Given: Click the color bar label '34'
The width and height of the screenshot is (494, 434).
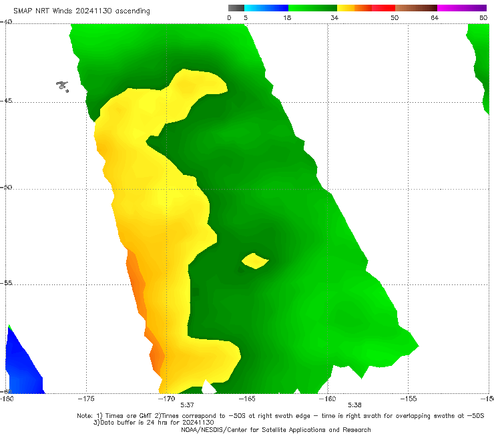Looking at the screenshot, I should tap(334, 17).
